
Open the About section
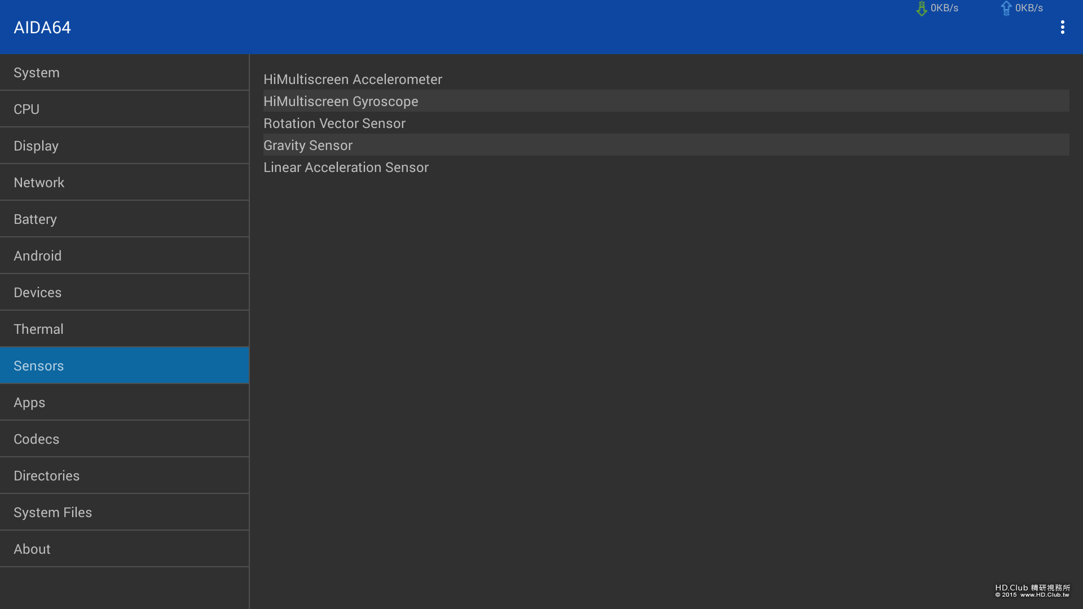pos(124,549)
